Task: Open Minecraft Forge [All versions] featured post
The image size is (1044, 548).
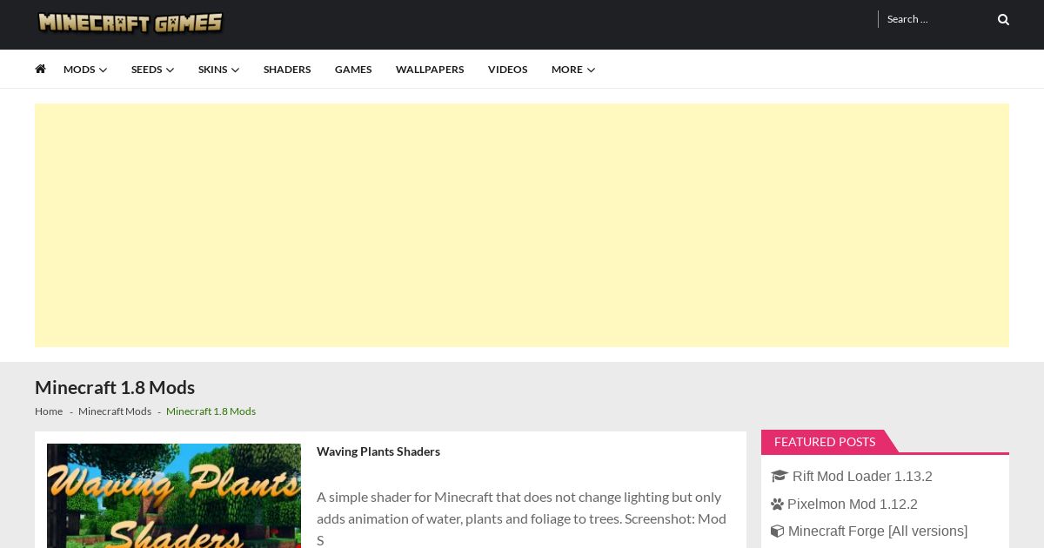Action: (878, 531)
